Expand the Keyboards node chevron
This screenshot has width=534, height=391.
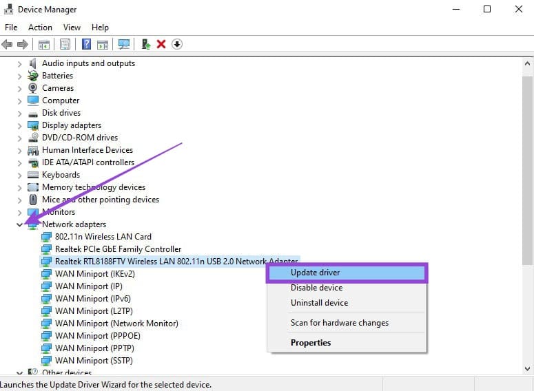[19, 176]
